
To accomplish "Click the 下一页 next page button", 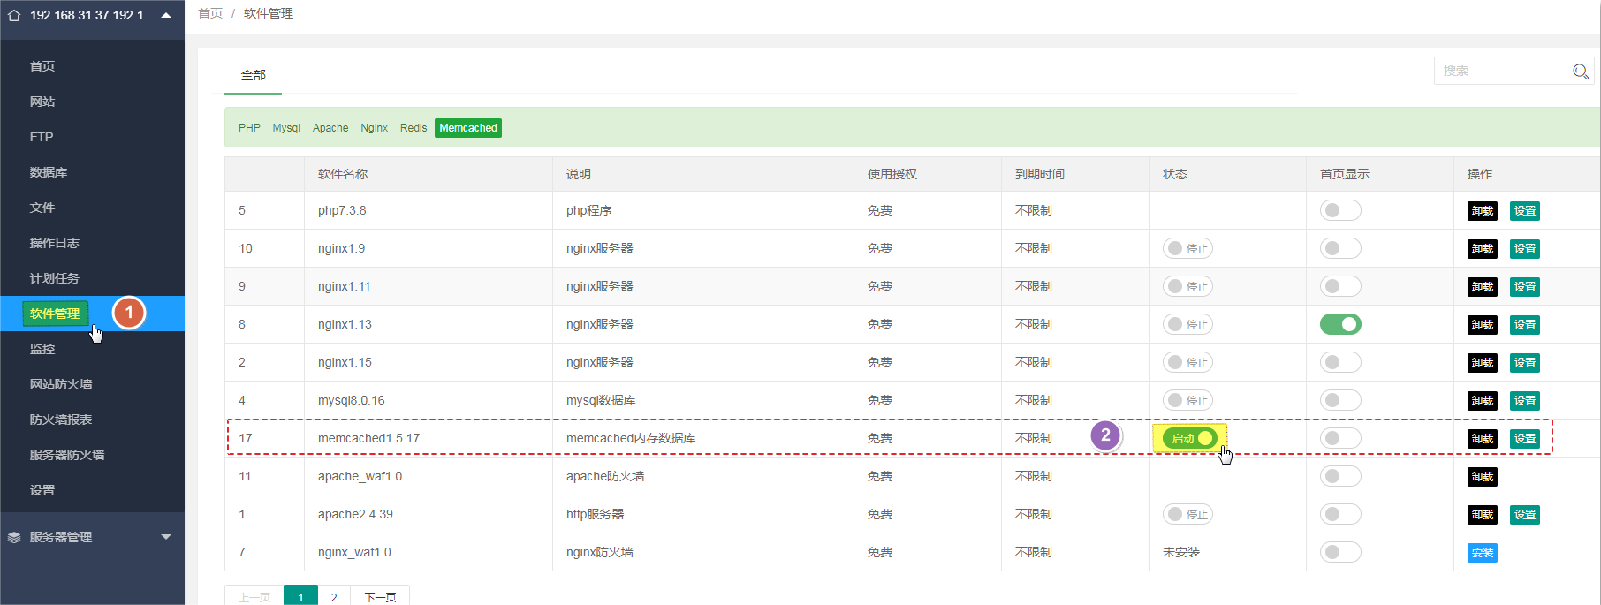I will pyautogui.click(x=380, y=597).
